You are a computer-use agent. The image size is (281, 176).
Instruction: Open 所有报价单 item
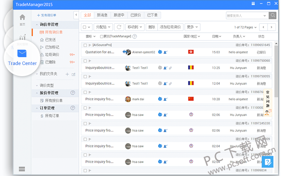[54, 101]
